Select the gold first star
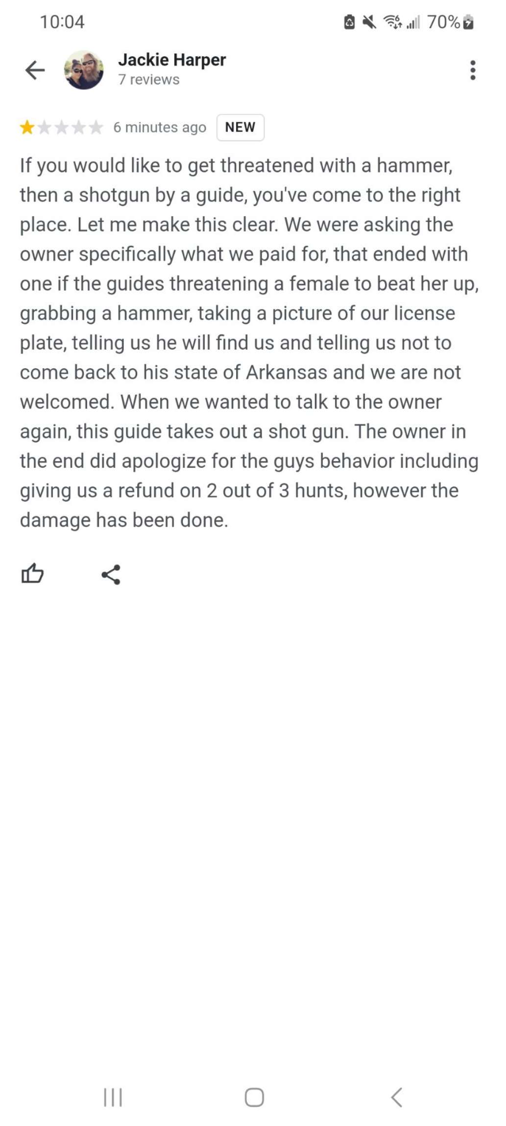Screen dimensions: 506x1126 tap(27, 128)
